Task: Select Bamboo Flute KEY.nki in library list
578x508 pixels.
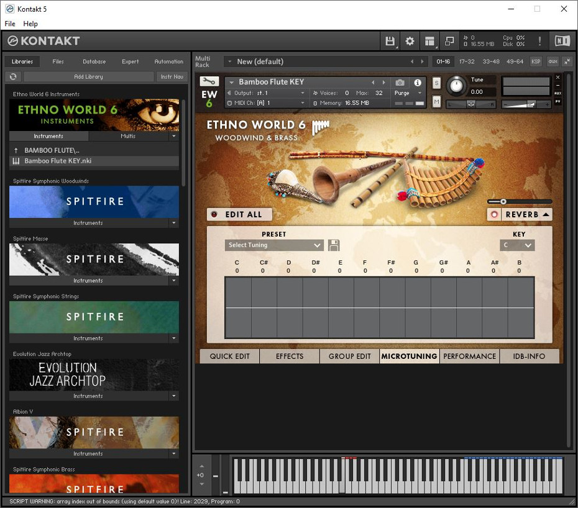Action: point(94,161)
